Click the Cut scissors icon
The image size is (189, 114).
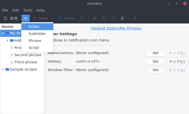(x=95, y=18)
